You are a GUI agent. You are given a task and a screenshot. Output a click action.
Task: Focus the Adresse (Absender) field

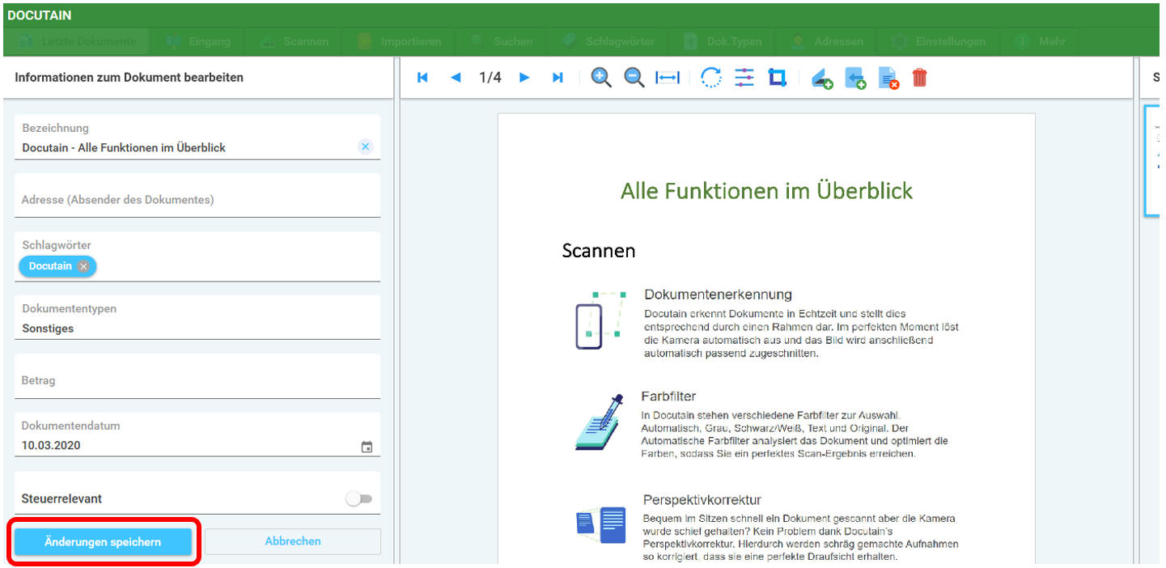tap(197, 196)
